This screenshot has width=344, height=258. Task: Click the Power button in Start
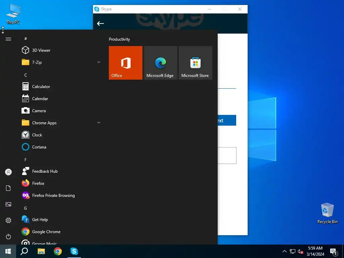(x=8, y=236)
